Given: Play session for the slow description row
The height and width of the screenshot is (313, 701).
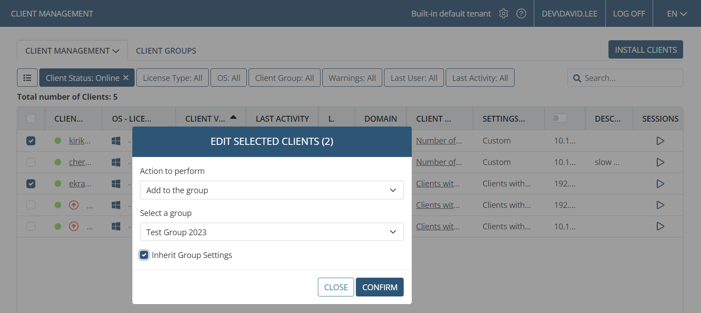Looking at the screenshot, I should click(x=660, y=162).
